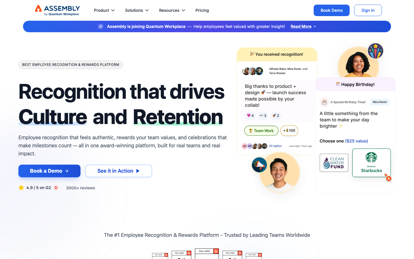414x259 pixels.
Task: Click the gold star rating icon
Action: point(21,188)
